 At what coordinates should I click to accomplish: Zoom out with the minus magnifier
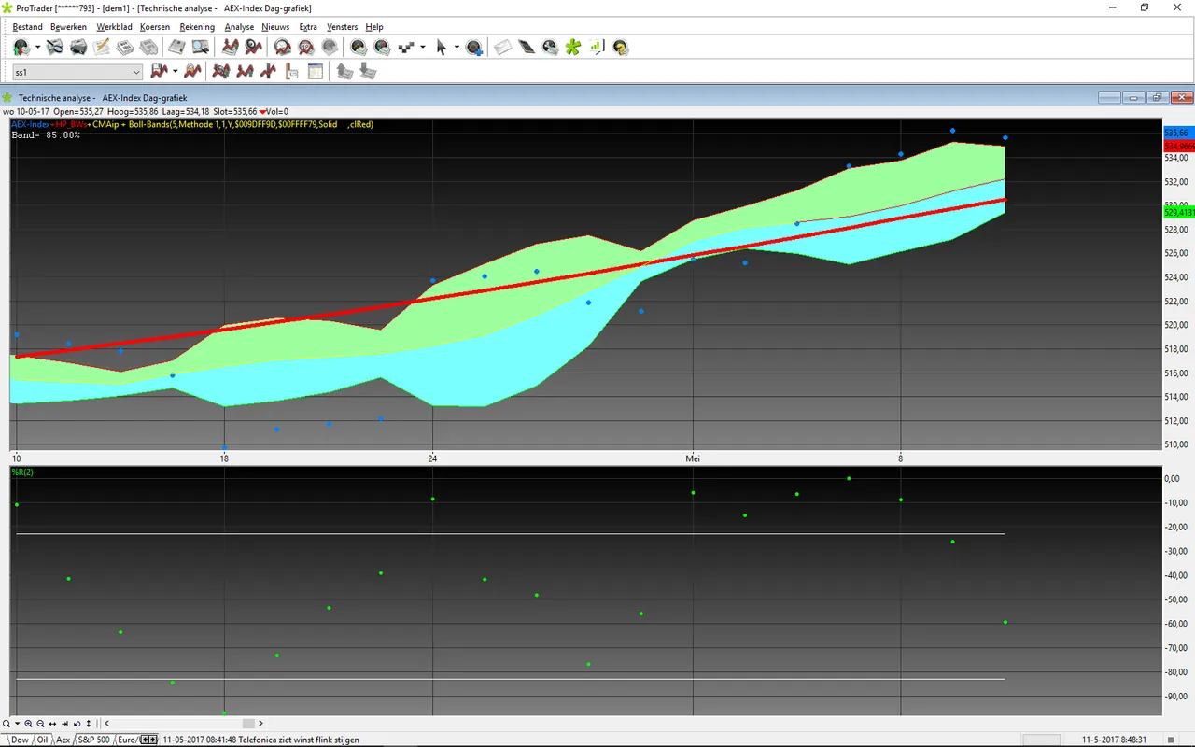tap(41, 724)
